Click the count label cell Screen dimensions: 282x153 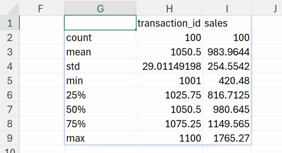(100, 37)
